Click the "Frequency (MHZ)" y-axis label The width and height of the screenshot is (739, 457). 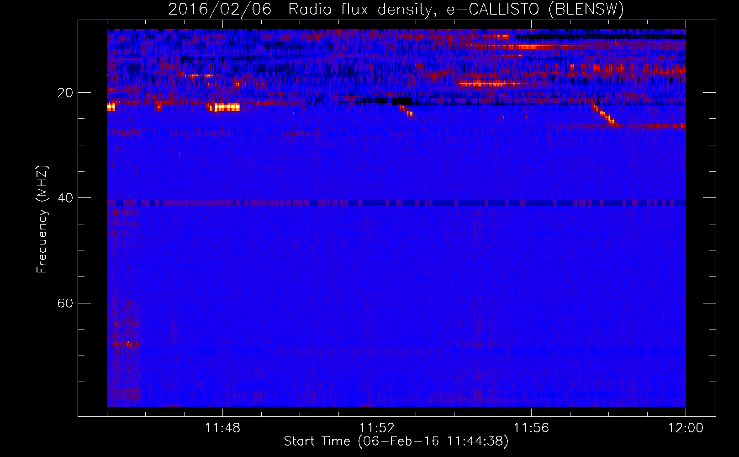pos(42,219)
